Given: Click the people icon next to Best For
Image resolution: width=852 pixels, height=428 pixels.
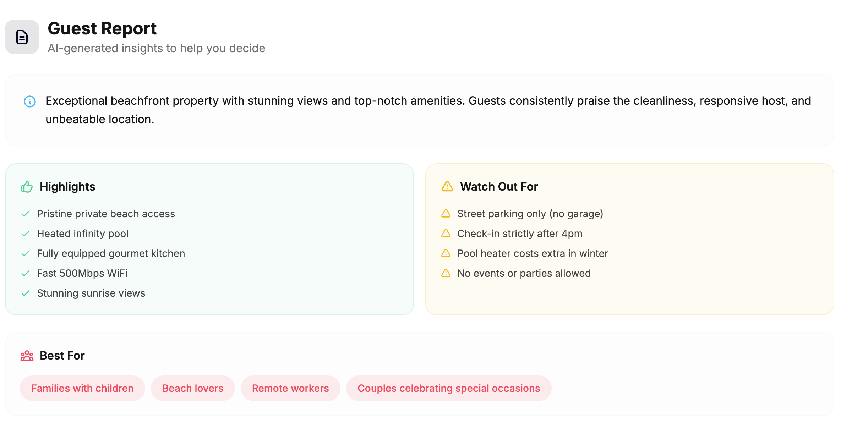Looking at the screenshot, I should click(26, 355).
